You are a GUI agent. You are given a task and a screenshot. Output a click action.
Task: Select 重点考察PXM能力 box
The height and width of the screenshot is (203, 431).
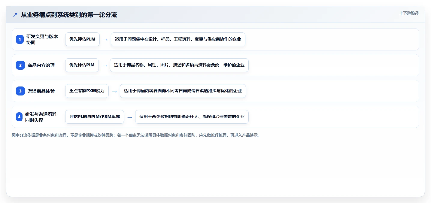click(x=87, y=91)
